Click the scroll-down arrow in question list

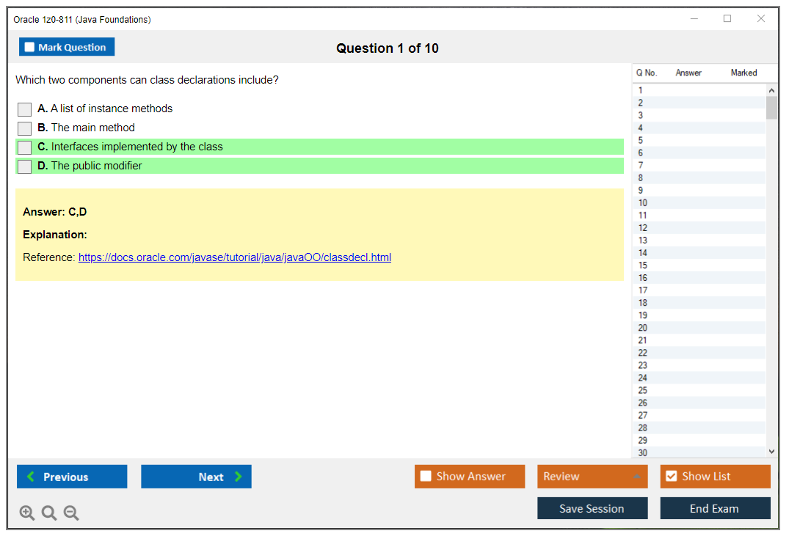pyautogui.click(x=771, y=451)
